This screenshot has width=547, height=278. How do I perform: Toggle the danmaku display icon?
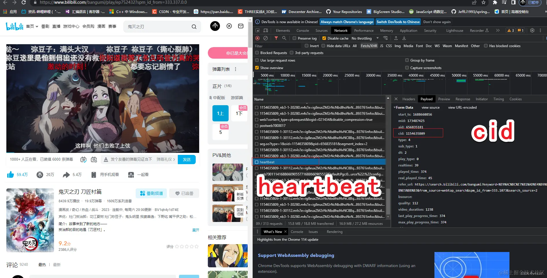coord(83,160)
